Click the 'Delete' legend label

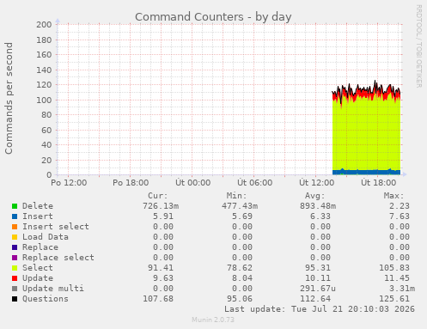(x=38, y=206)
